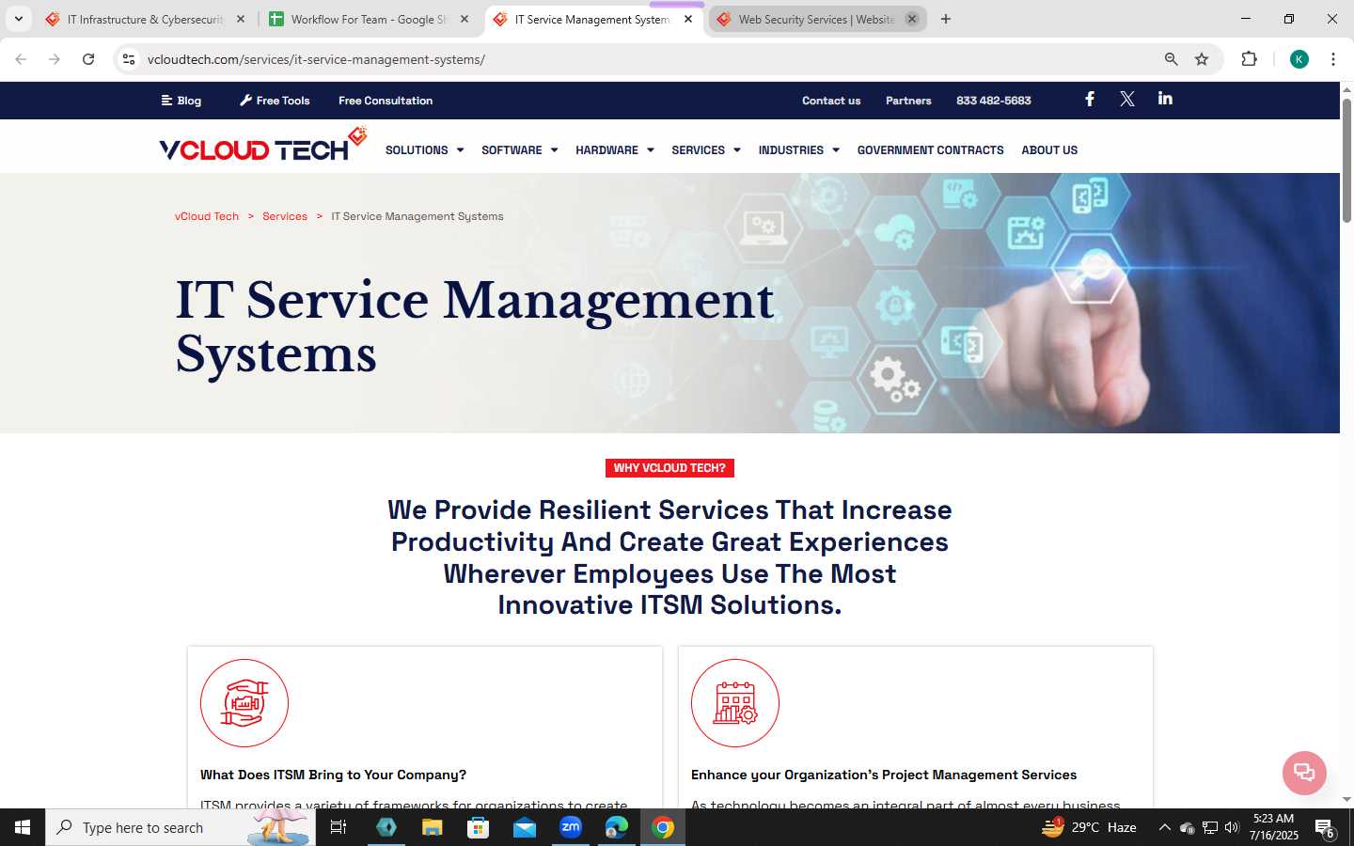Click the zoom magnifier icon in address bar
The image size is (1354, 846).
click(1172, 59)
